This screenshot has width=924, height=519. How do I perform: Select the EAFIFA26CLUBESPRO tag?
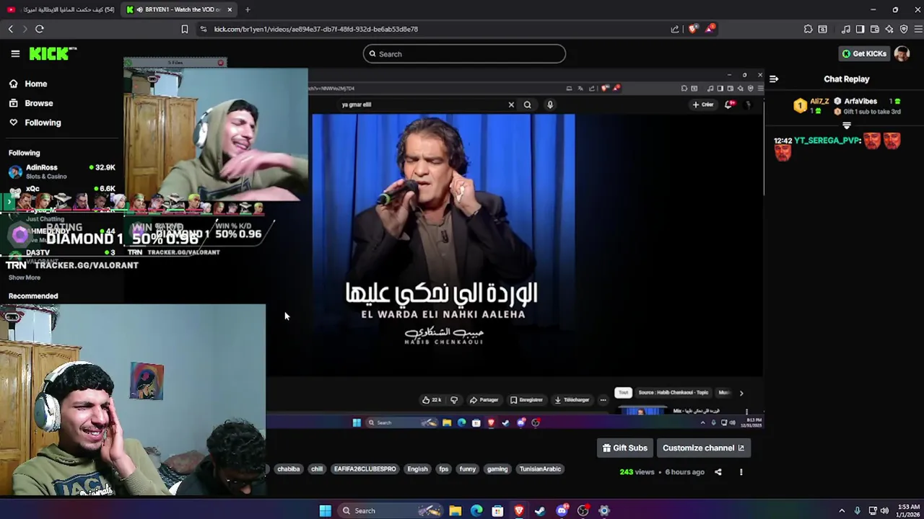point(365,469)
